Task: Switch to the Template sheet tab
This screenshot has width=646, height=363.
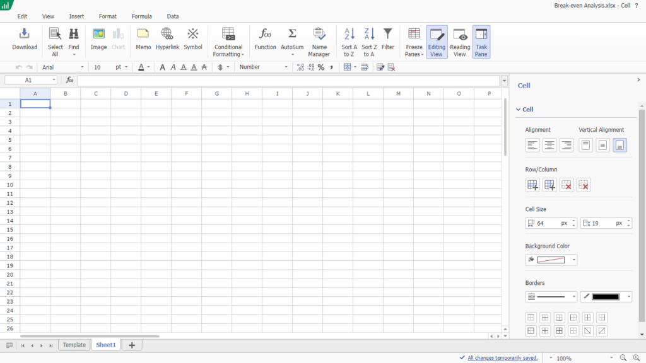Action: coord(74,345)
